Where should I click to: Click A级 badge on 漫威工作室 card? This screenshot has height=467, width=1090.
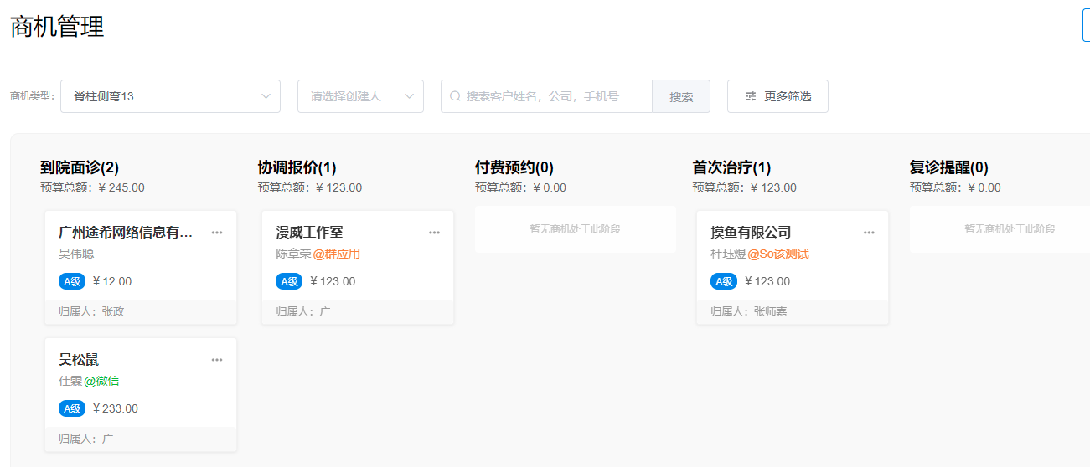(x=289, y=281)
